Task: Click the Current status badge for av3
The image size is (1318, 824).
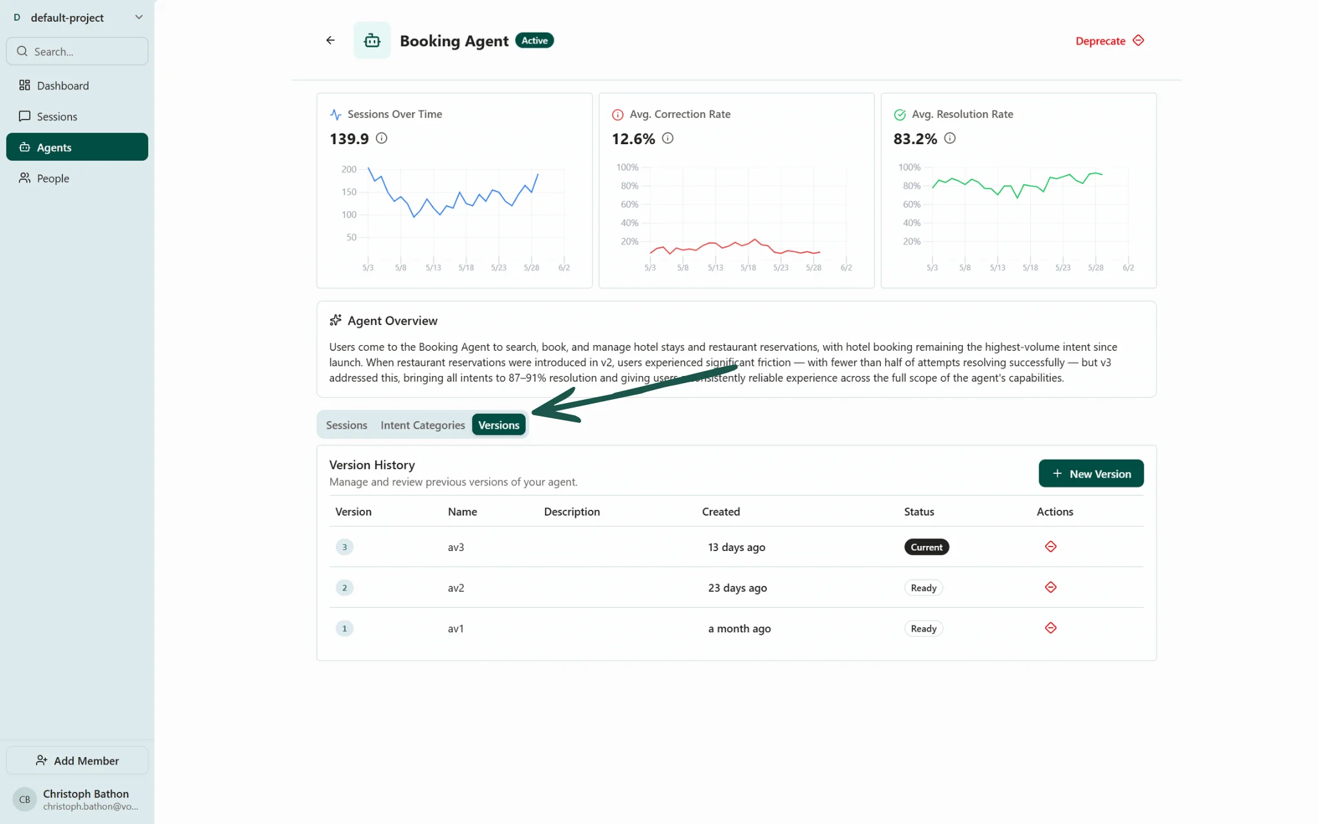Action: point(926,547)
